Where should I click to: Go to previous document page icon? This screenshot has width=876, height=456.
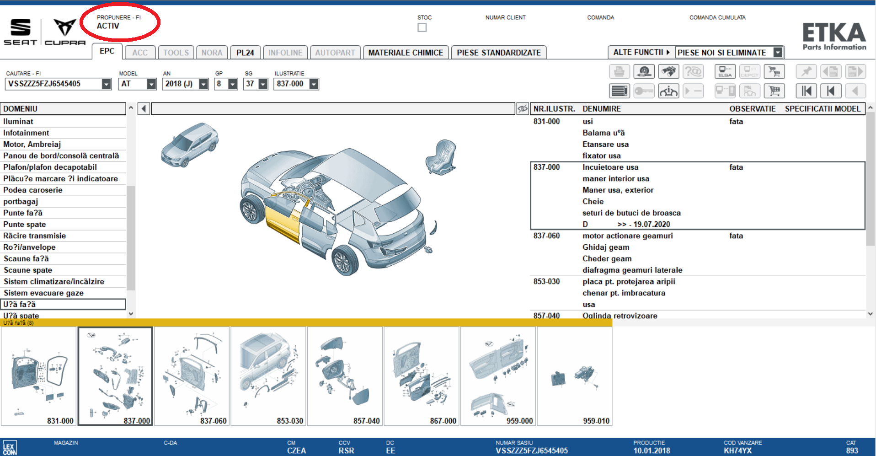(x=831, y=72)
